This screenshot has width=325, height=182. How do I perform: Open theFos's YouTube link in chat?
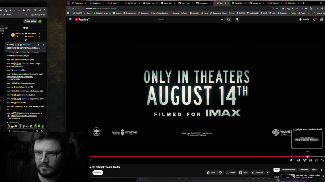click(x=22, y=117)
